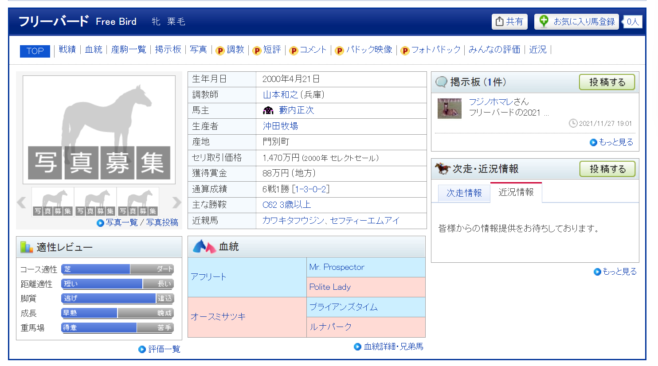
Task: Click the premium P icon beside 調教
Action: pyautogui.click(x=220, y=51)
